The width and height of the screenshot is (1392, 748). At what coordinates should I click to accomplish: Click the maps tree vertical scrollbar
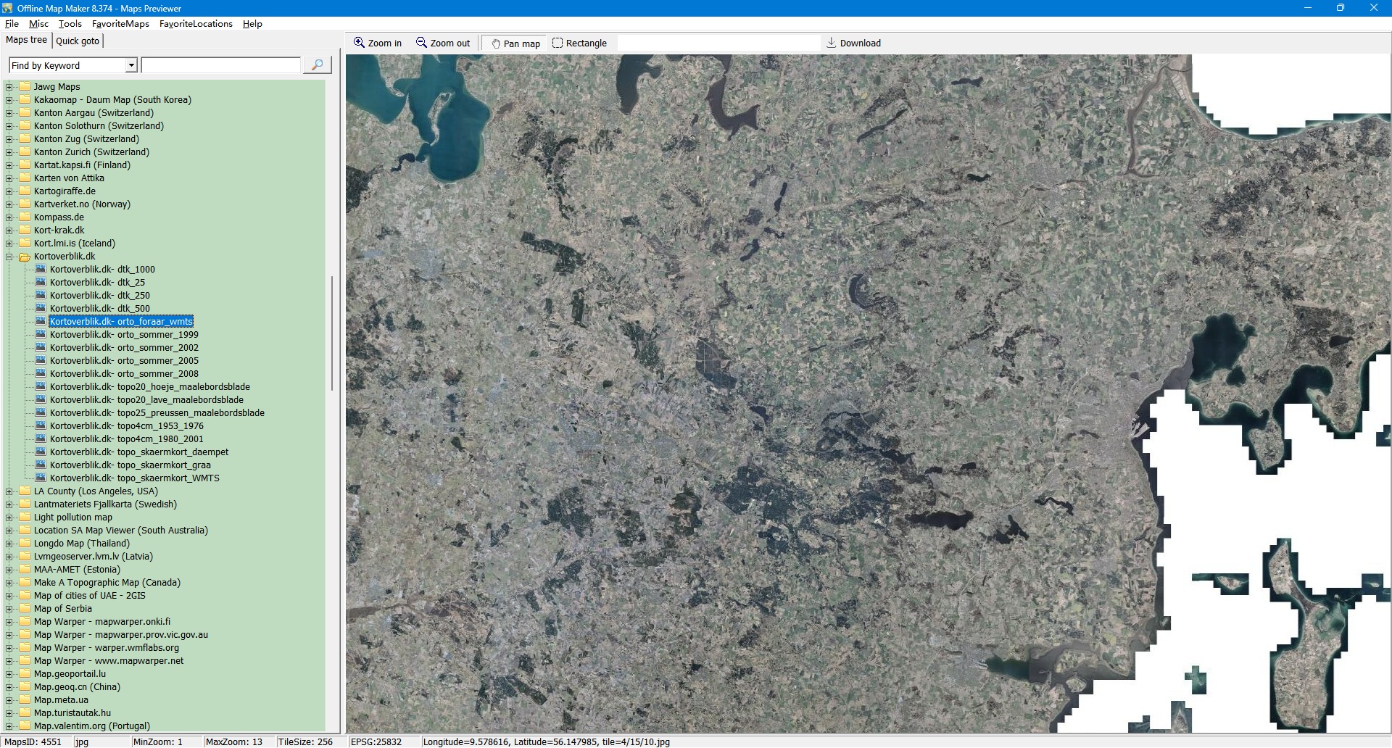[x=332, y=333]
